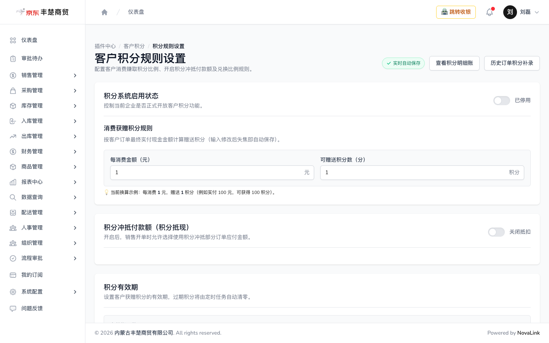This screenshot has width=549, height=343.
Task: Open the notification bell
Action: pos(490,12)
